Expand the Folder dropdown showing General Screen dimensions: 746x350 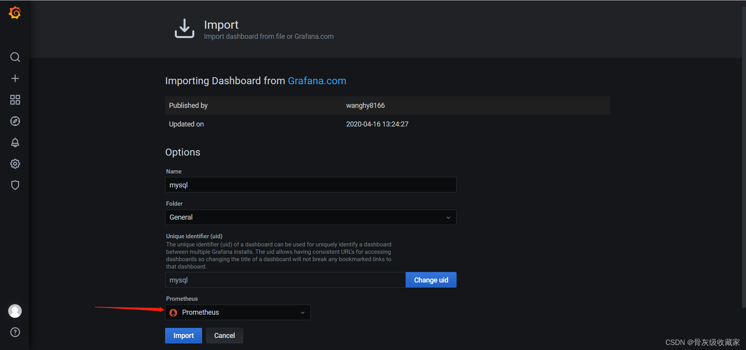coord(310,217)
